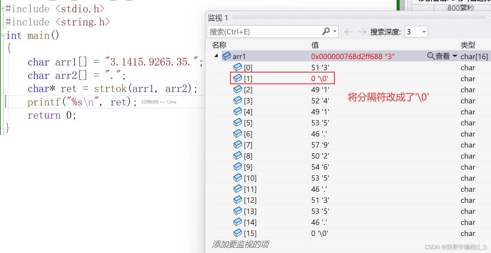
Task: Click the Watch 1 panel title
Action: [218, 18]
